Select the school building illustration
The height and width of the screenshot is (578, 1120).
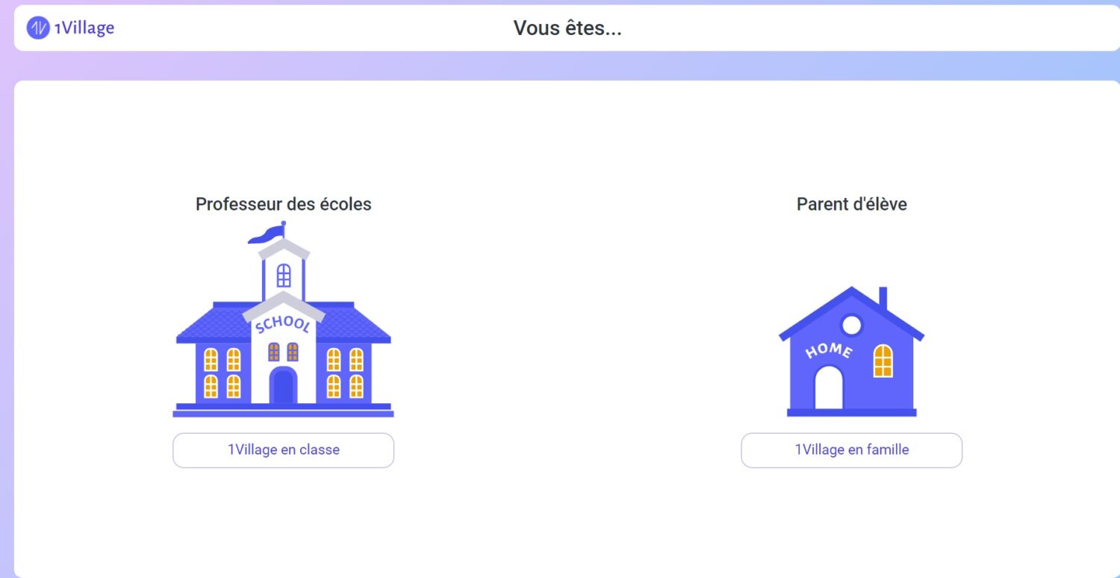point(283,319)
